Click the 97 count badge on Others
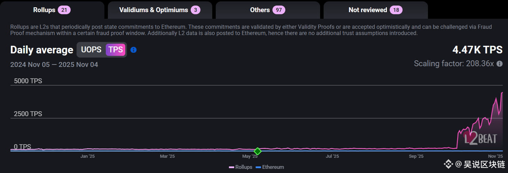Viewport: 508px width, 173px height. [279, 10]
